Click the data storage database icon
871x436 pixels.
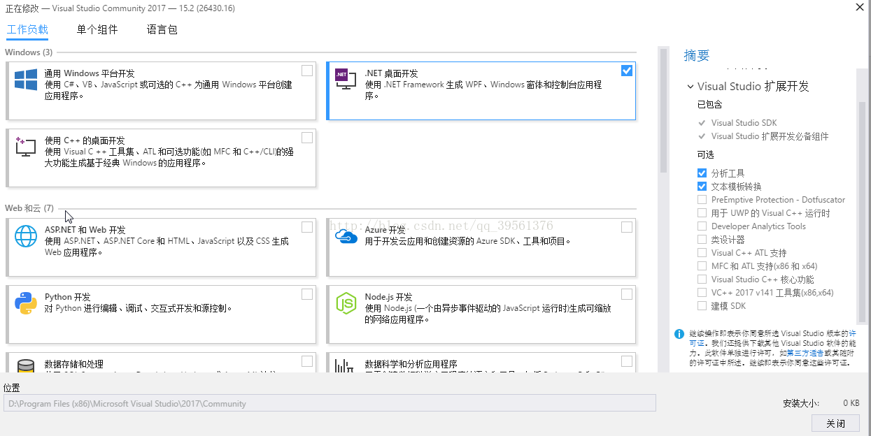(x=26, y=365)
